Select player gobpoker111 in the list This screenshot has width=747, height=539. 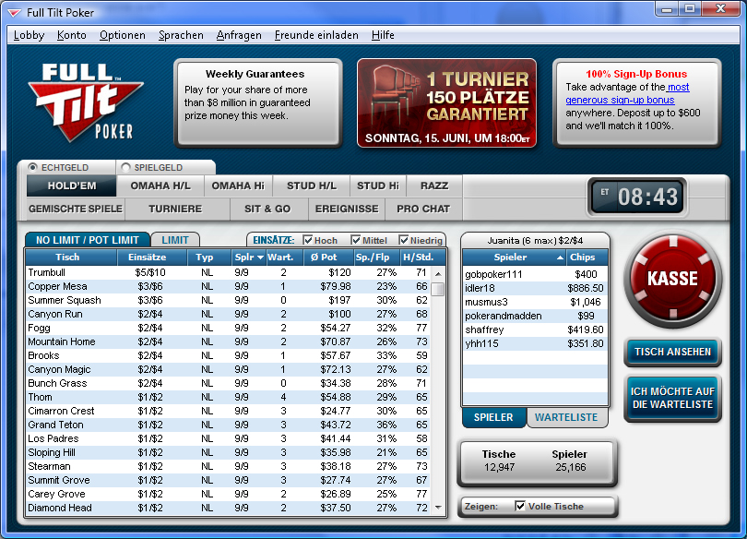[535, 274]
